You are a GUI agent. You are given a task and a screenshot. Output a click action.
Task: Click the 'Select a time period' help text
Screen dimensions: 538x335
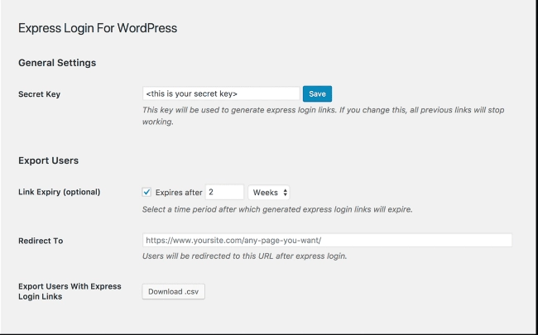[277, 209]
